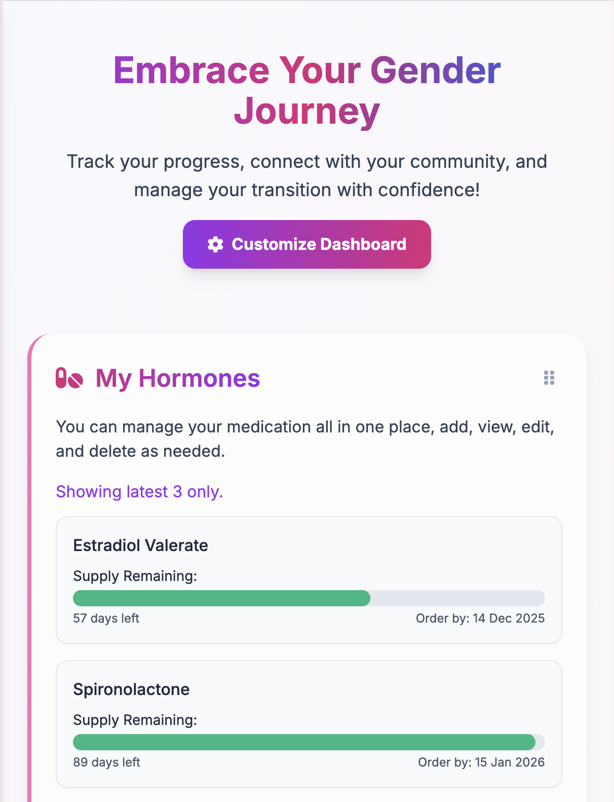Click the '89 days left' label
The image size is (614, 802).
pyautogui.click(x=106, y=762)
